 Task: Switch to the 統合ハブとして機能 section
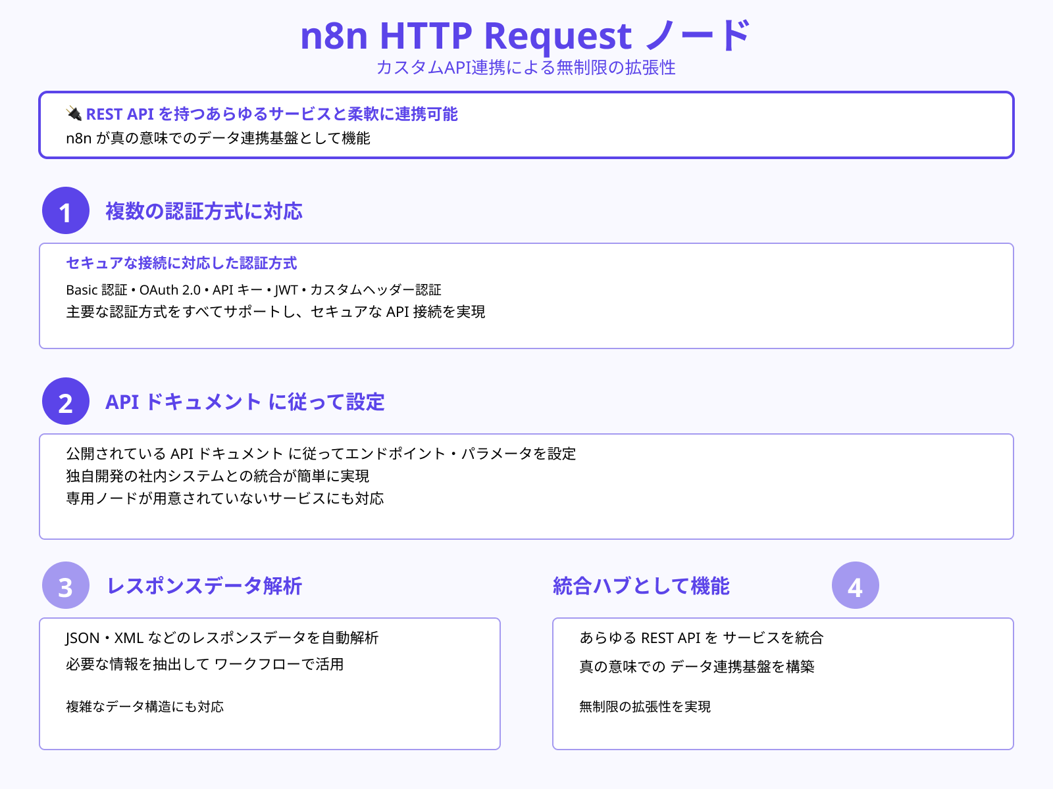click(642, 585)
